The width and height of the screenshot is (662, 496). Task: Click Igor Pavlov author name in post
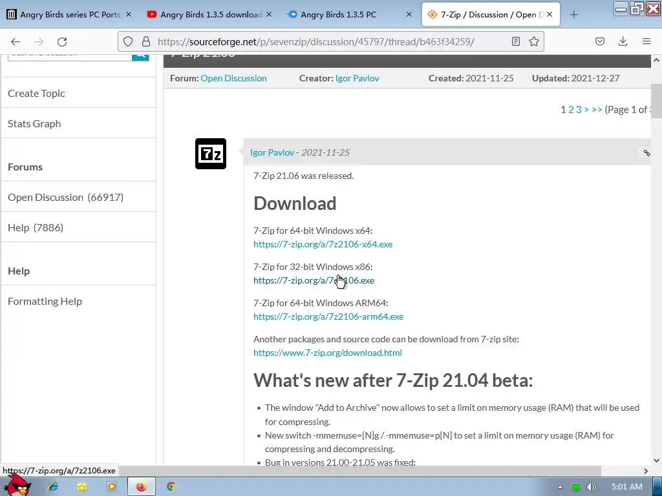(272, 152)
